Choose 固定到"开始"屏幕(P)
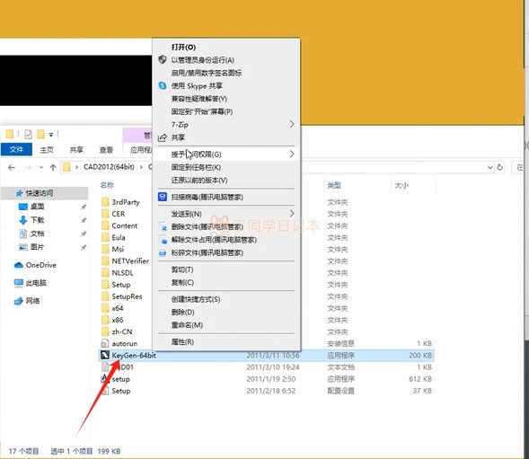 202,111
